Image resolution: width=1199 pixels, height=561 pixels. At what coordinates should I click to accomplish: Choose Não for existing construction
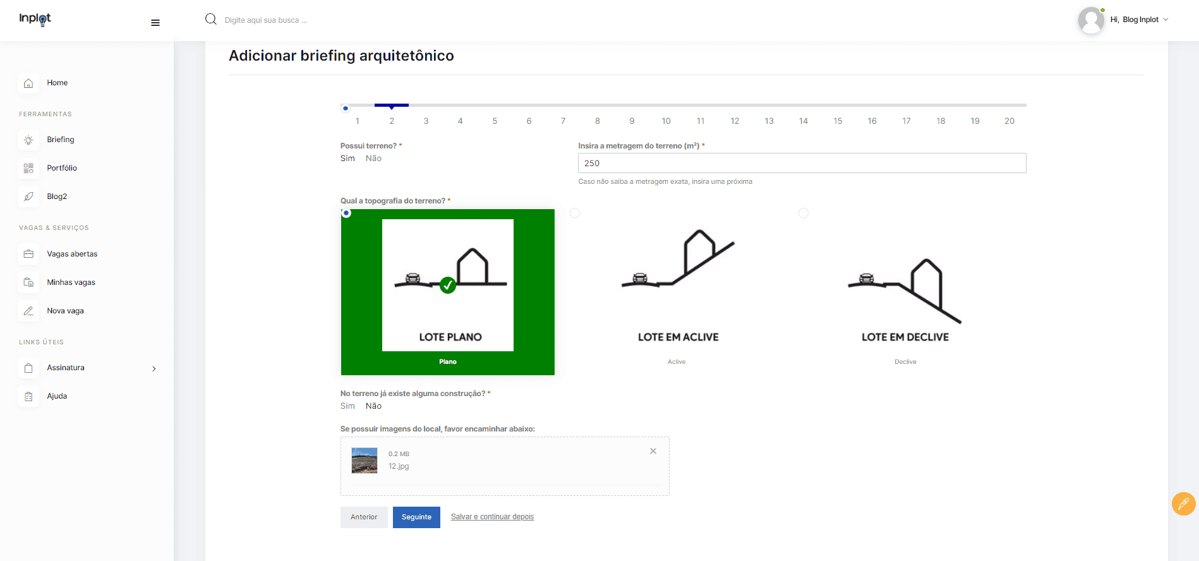(373, 406)
